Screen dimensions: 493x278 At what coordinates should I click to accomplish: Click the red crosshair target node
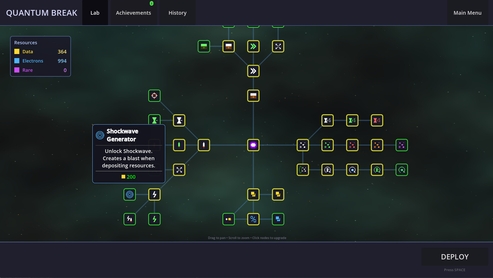[154, 96]
